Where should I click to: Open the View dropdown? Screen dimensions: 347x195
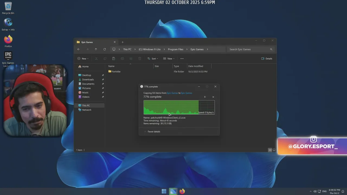coord(169,58)
